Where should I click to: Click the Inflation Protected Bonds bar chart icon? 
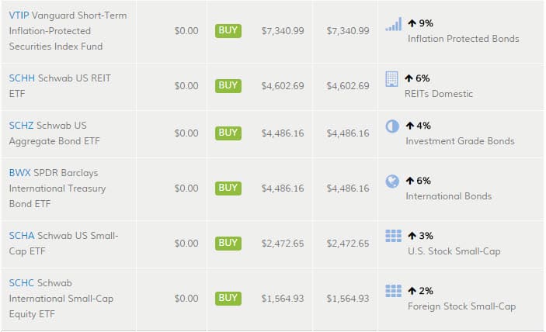click(394, 24)
